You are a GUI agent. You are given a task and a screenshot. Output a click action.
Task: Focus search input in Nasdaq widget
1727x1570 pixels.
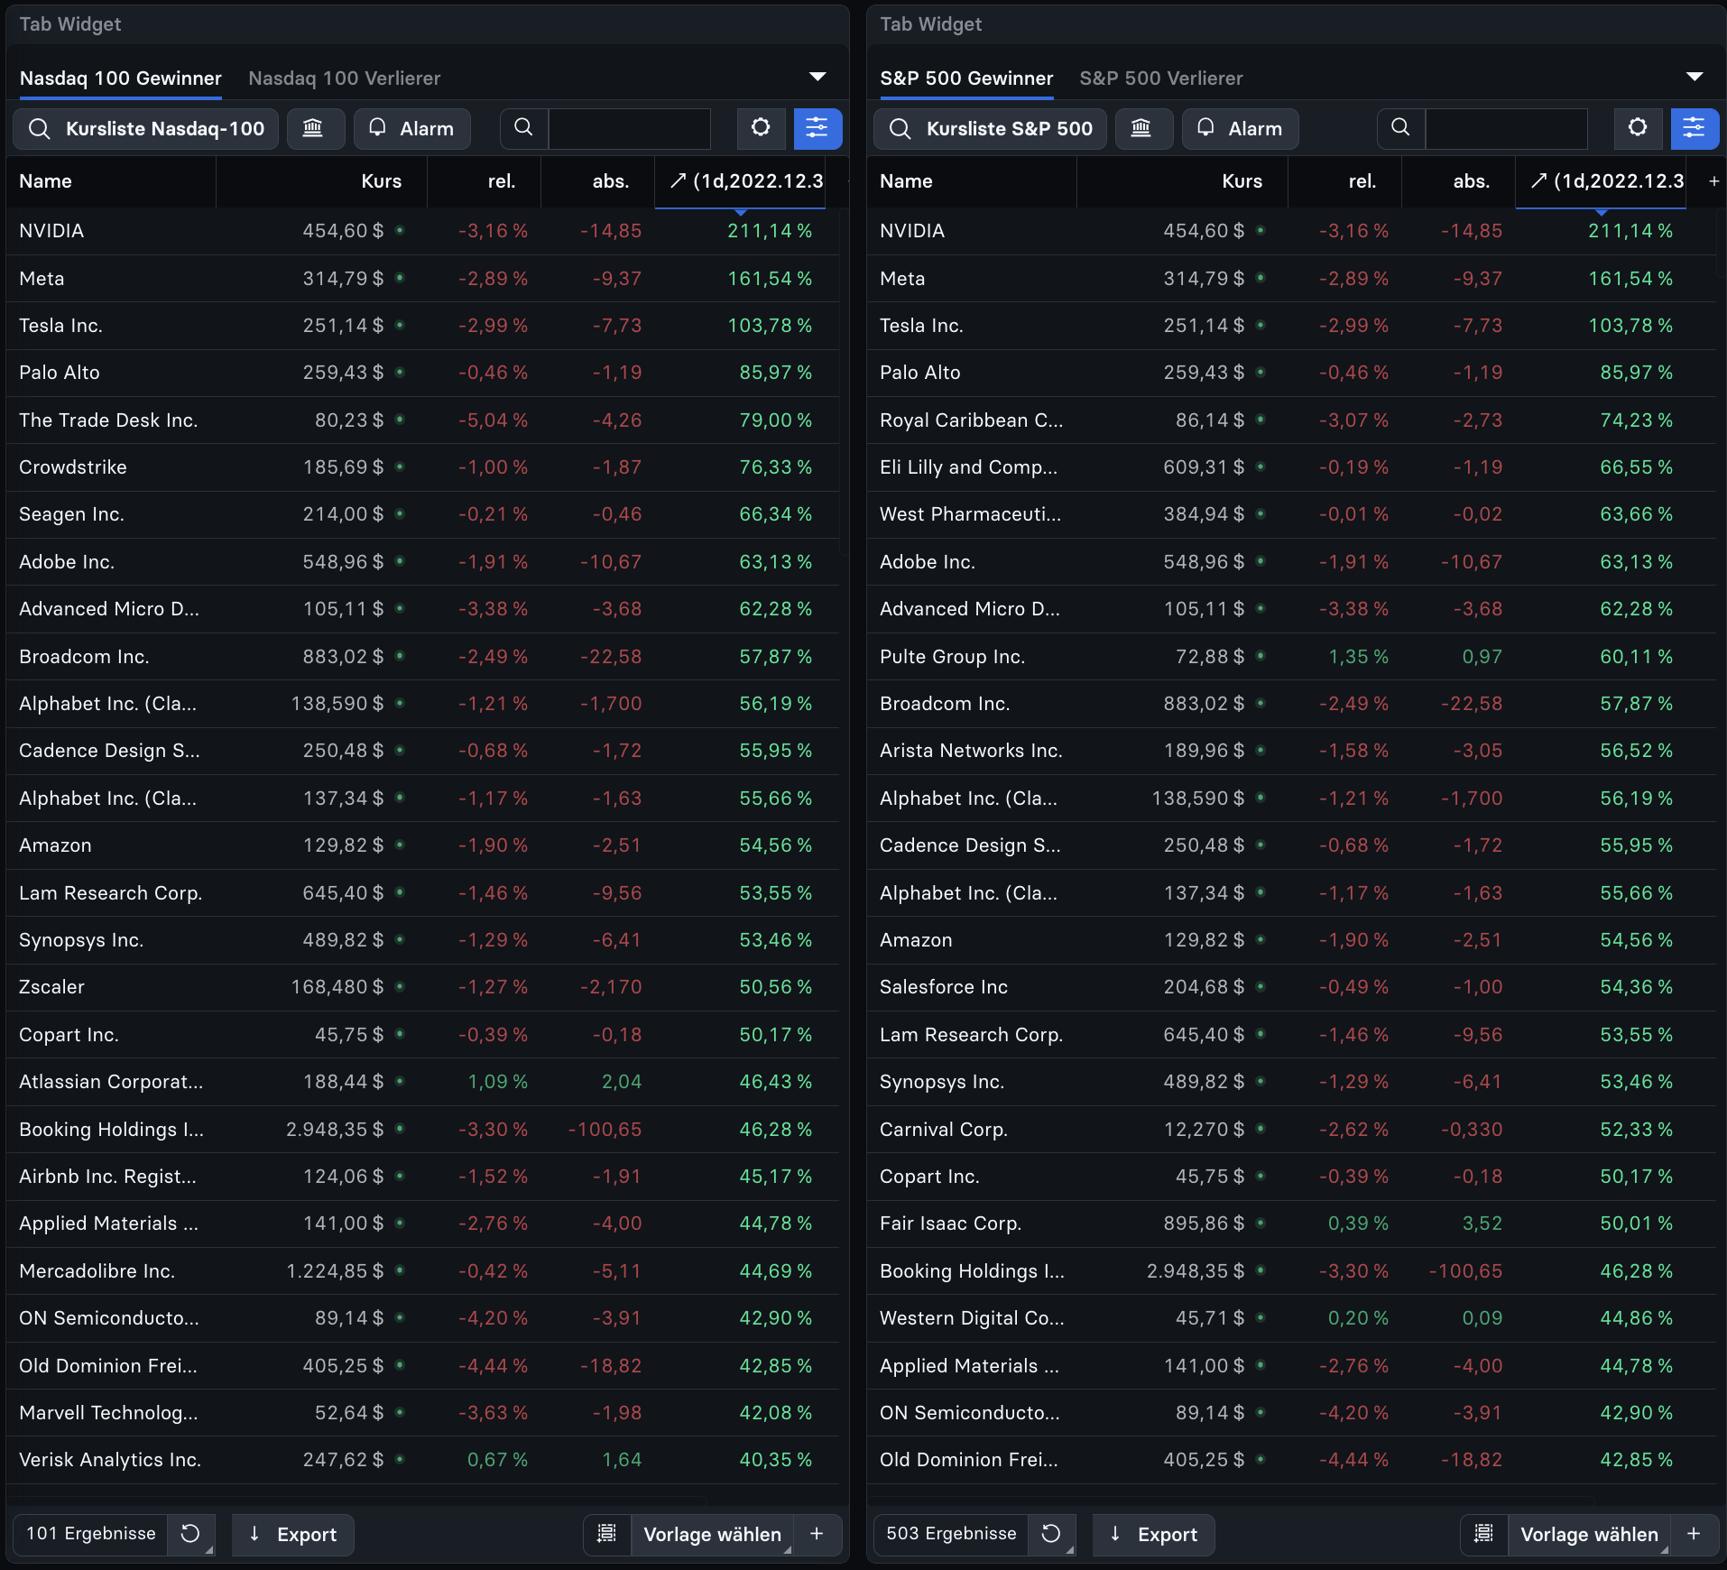pyautogui.click(x=629, y=129)
